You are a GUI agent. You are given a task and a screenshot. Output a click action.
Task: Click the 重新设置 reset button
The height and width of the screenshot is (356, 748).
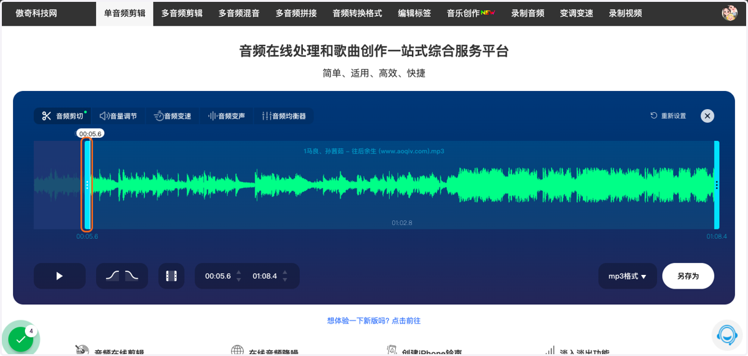[668, 116]
